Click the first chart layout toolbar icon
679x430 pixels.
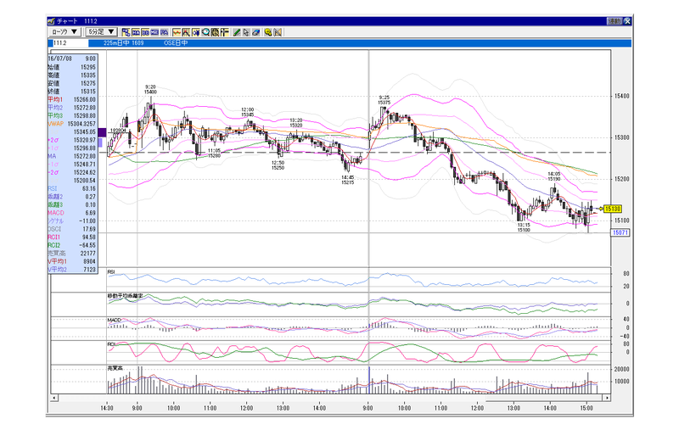[x=126, y=32]
